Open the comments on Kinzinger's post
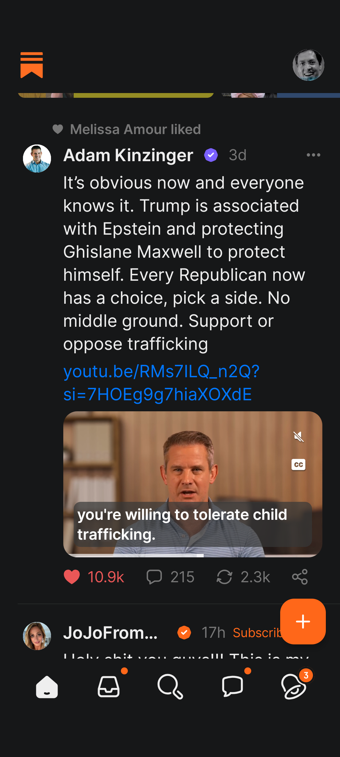Image resolution: width=340 pixels, height=757 pixels. (154, 577)
